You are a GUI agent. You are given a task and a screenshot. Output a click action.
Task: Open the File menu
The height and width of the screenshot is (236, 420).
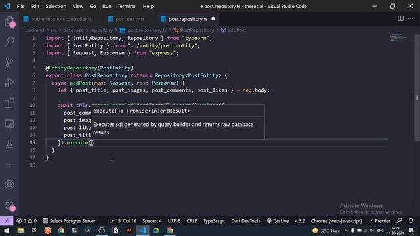click(20, 6)
